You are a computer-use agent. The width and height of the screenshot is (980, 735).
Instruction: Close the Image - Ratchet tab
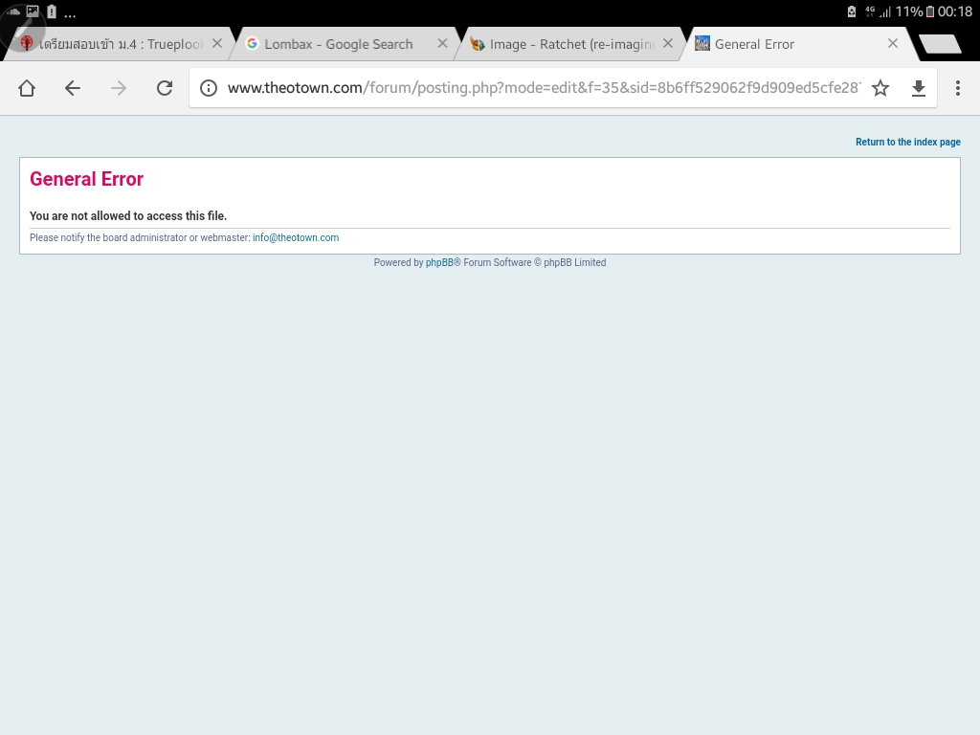point(667,43)
